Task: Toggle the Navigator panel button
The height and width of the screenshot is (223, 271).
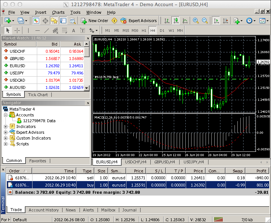Action: tap(54, 21)
